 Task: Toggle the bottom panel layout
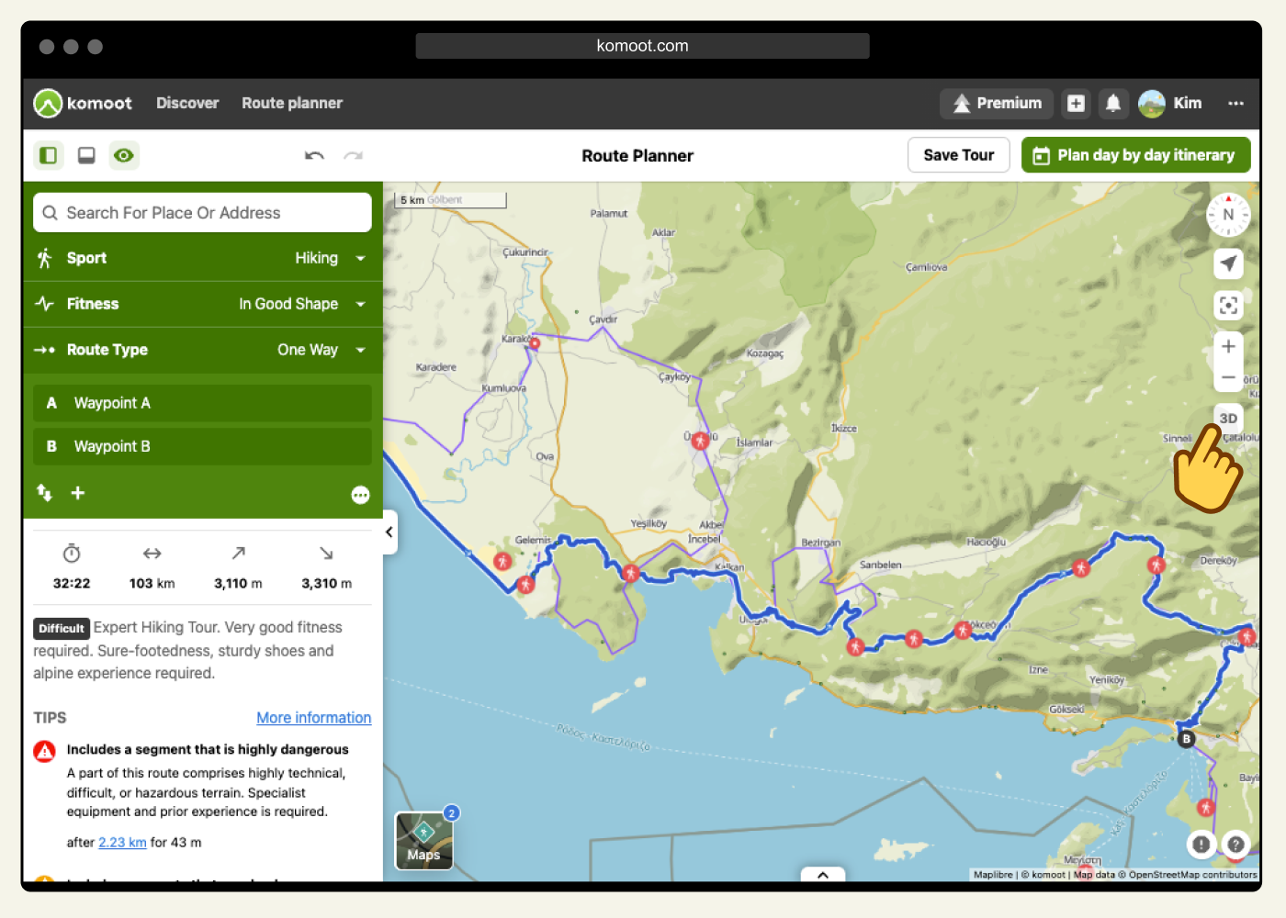tap(86, 155)
